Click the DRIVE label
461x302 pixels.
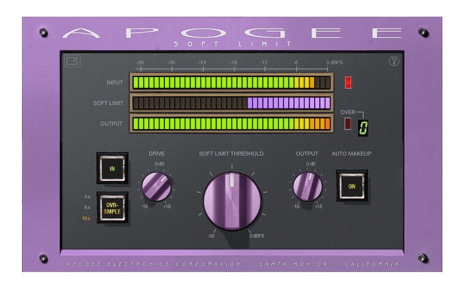(x=156, y=154)
